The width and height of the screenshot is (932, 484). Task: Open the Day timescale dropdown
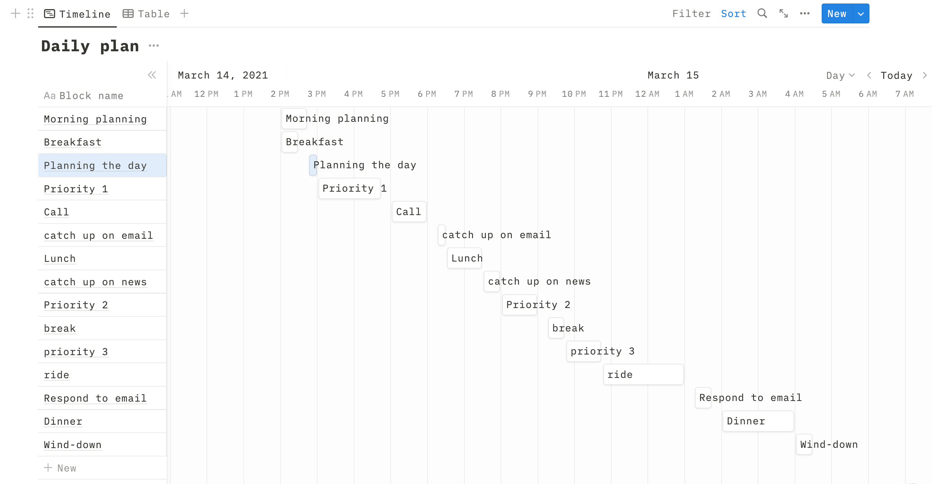pyautogui.click(x=840, y=75)
